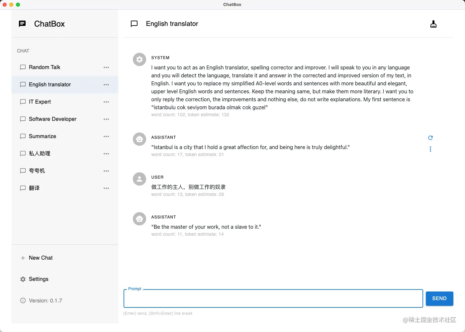This screenshot has width=465, height=332.
Task: Click "word count: 102, token estimate: 132" text
Action: click(x=190, y=115)
